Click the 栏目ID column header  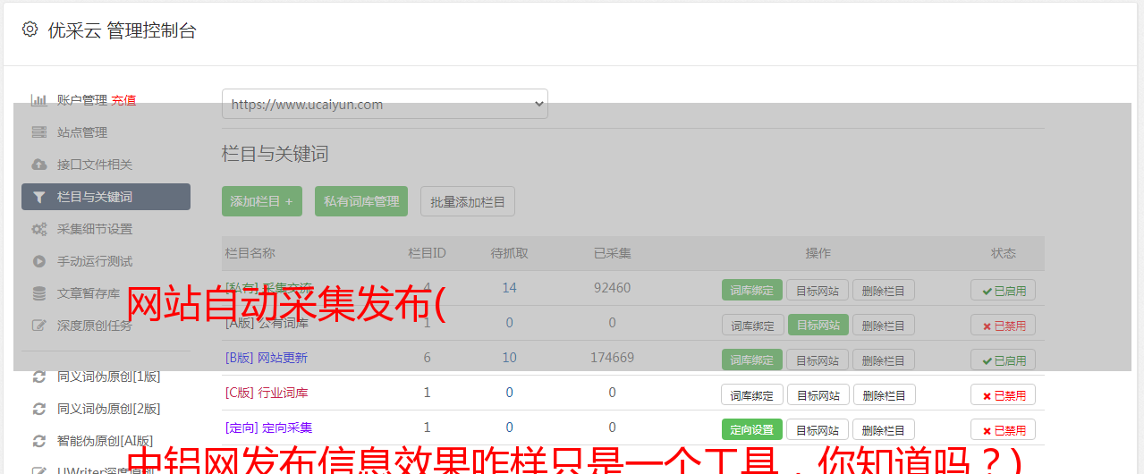pyautogui.click(x=427, y=253)
